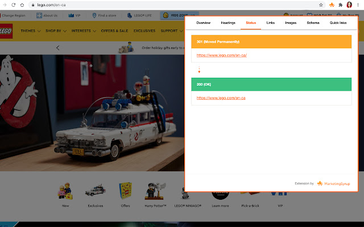Select the Harry Potter category icon
Screen dimensions: 364x227
(x=155, y=191)
